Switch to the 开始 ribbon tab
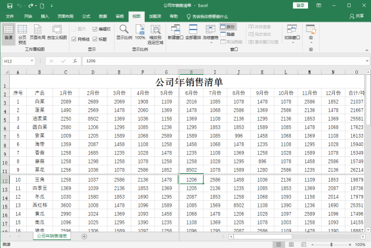The image size is (371, 248). [28, 16]
